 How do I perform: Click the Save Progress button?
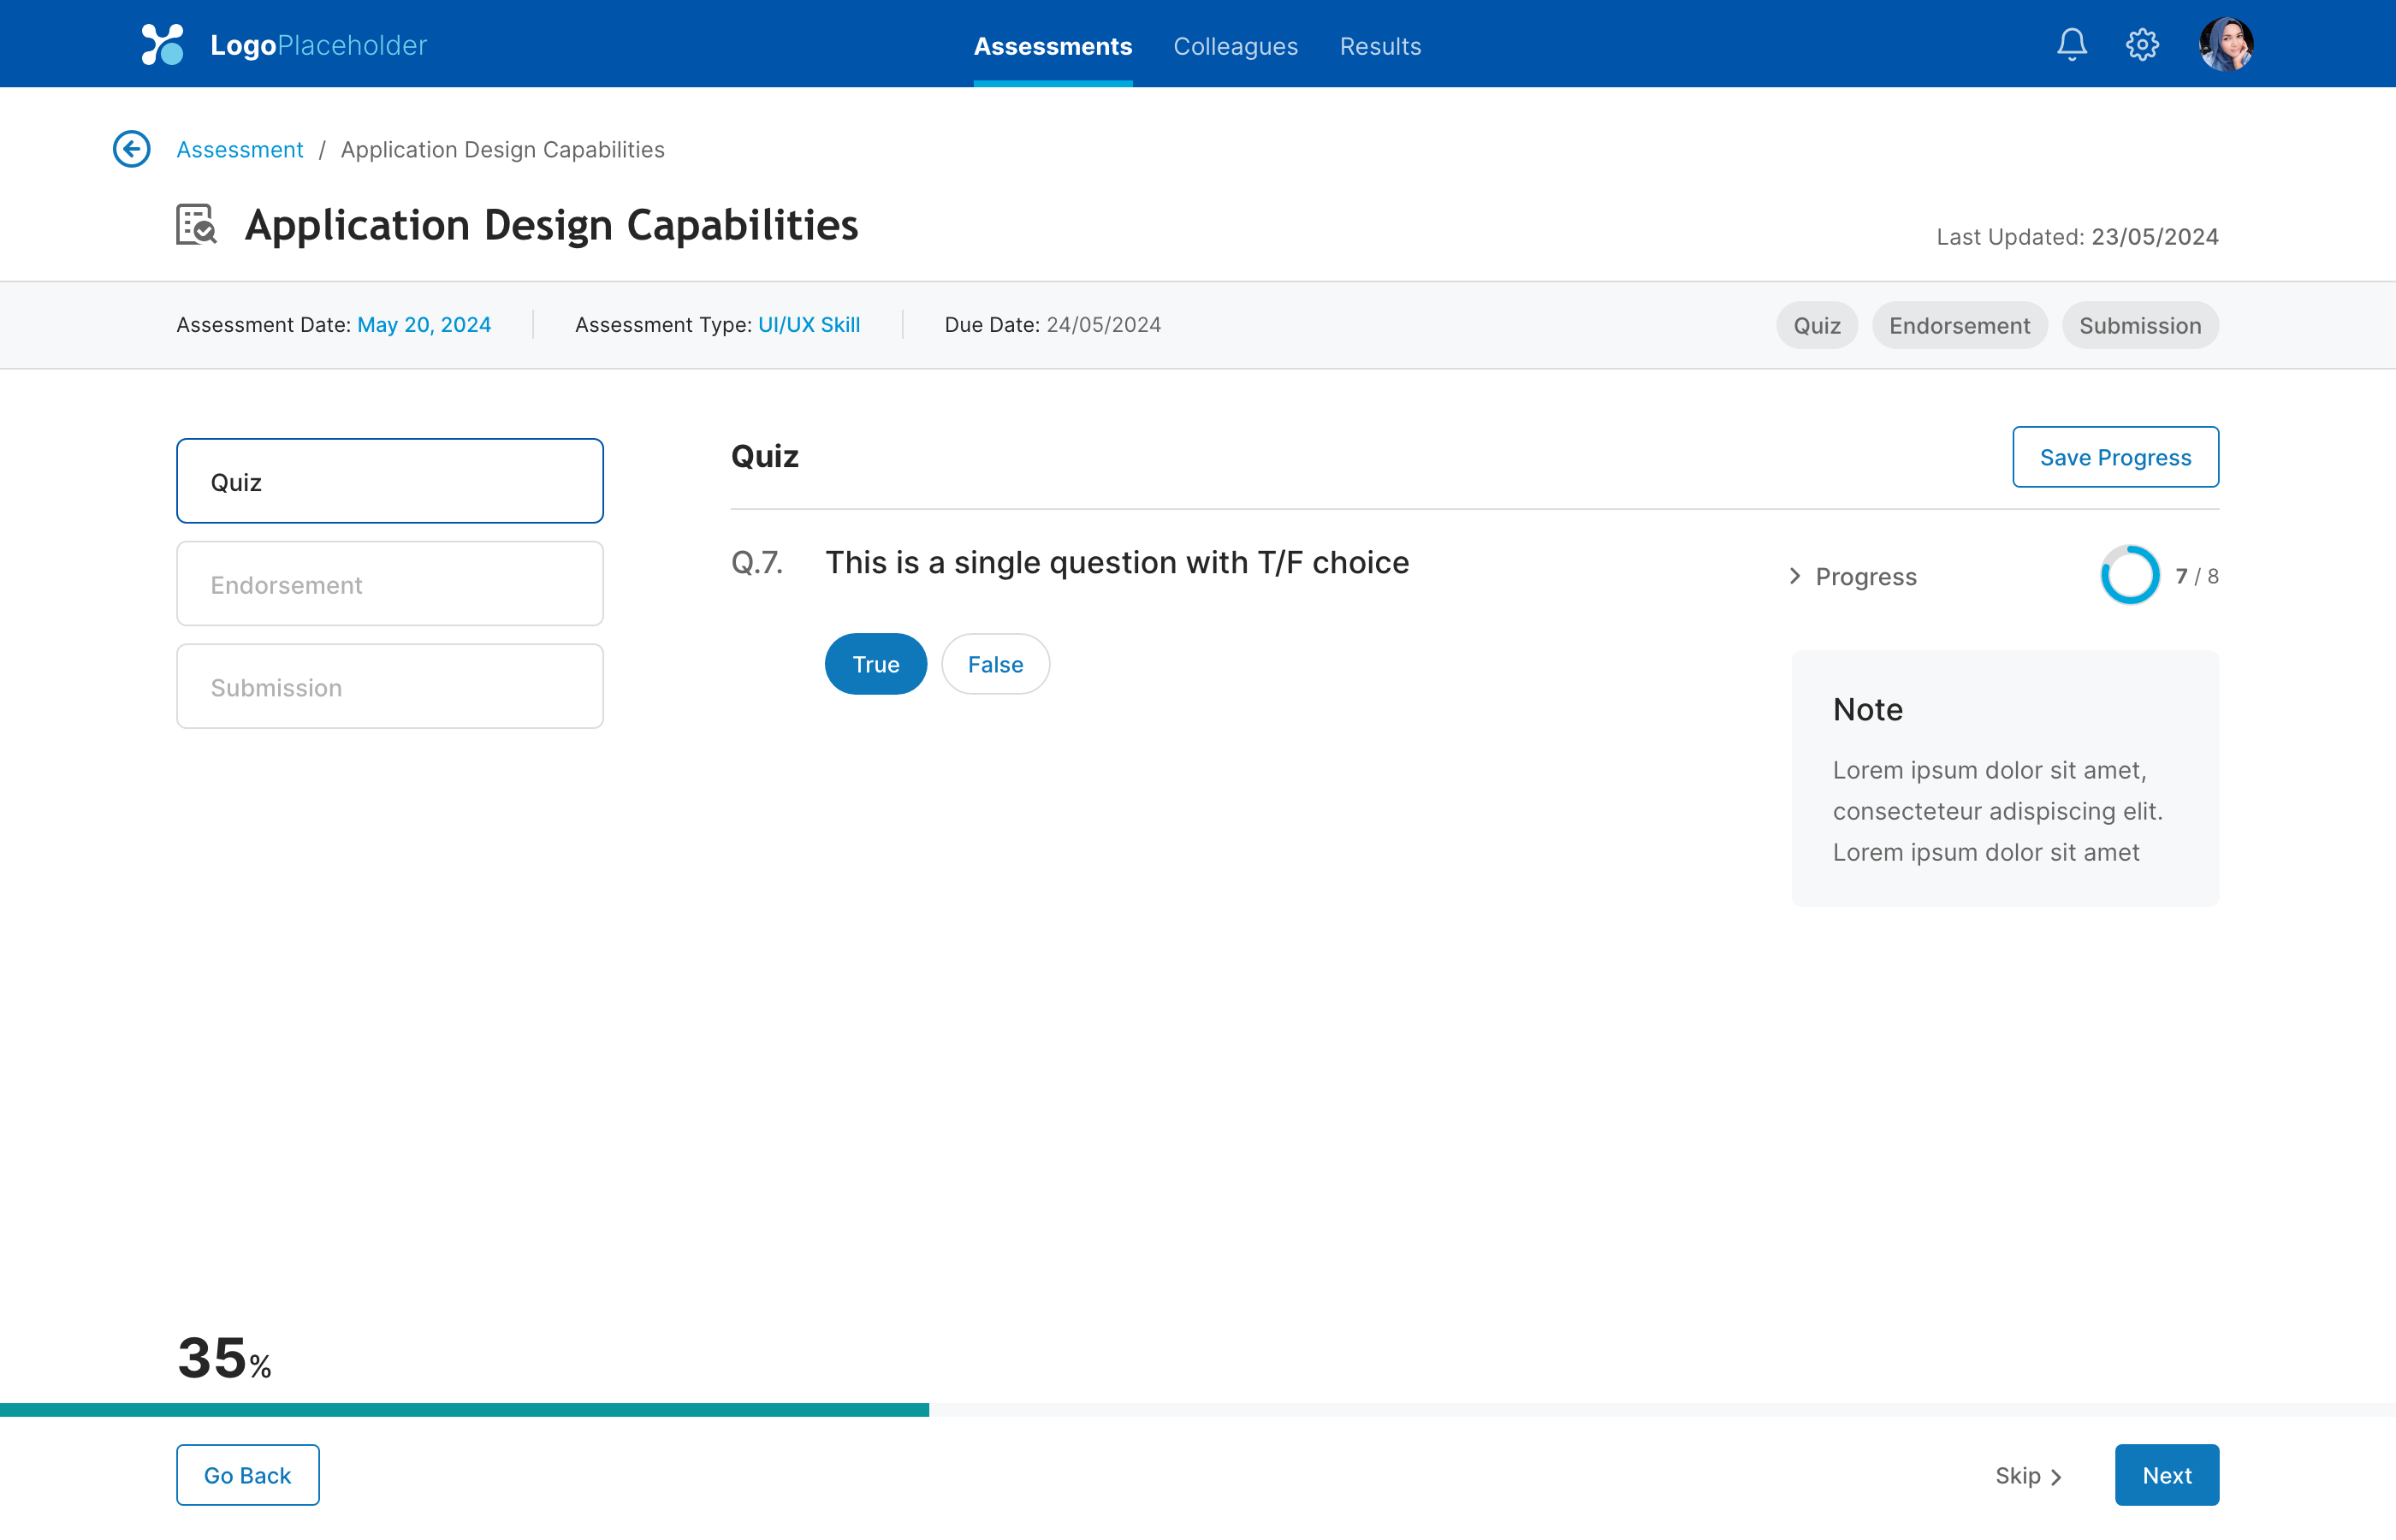2115,457
